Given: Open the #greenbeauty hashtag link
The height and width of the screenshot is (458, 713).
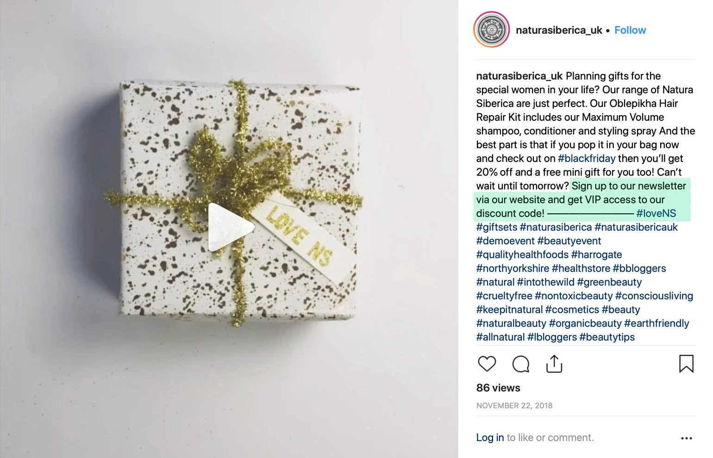Looking at the screenshot, I should (x=609, y=282).
